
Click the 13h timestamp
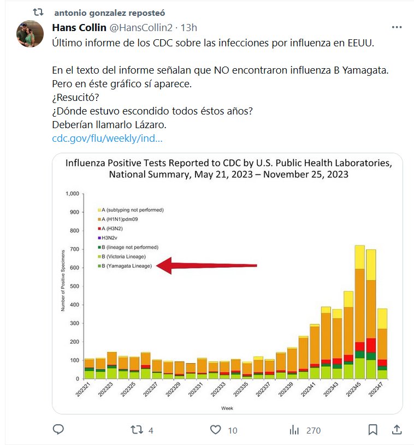[x=189, y=27]
